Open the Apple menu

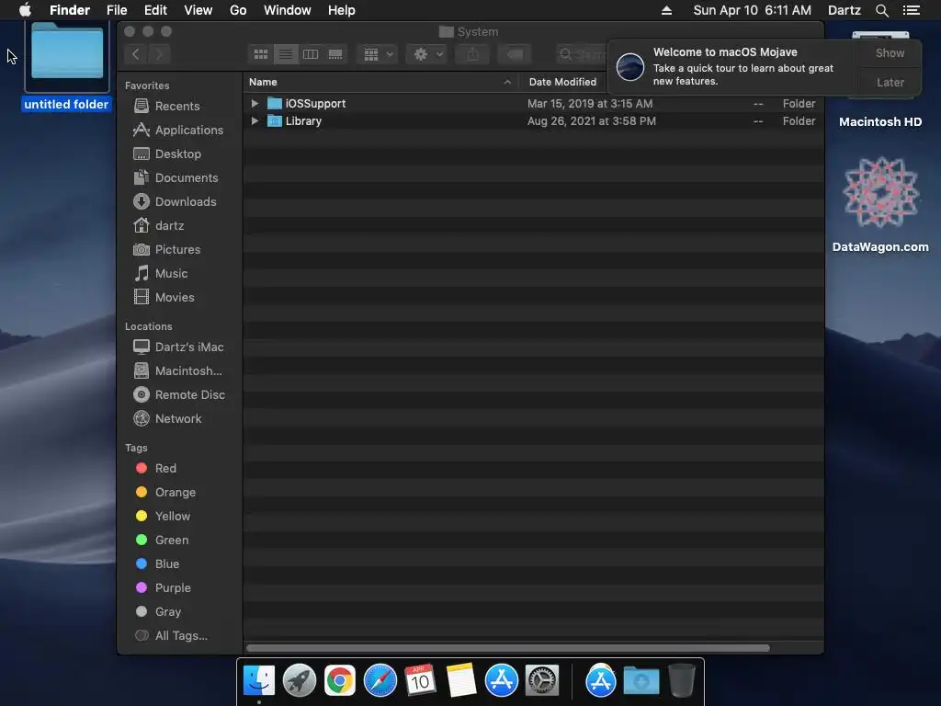[25, 10]
